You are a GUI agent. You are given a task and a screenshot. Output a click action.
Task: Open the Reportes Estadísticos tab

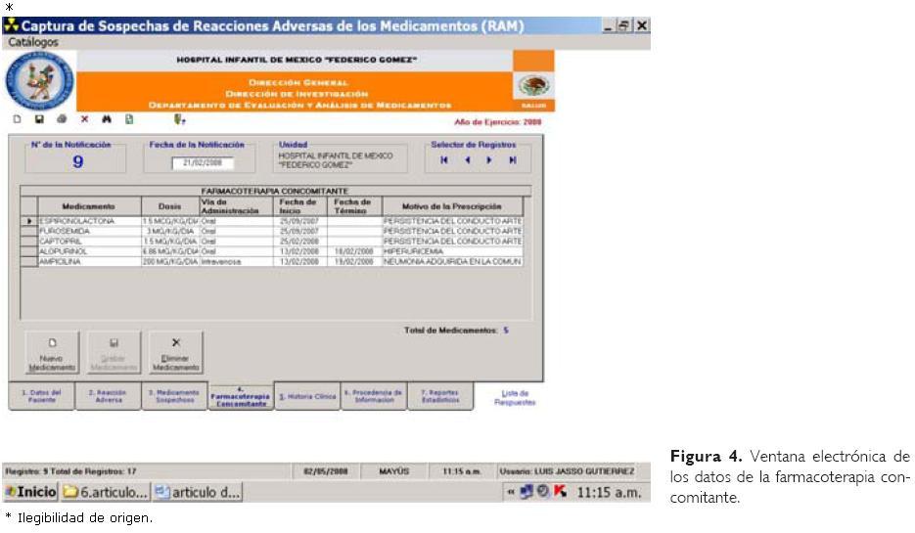pos(439,396)
